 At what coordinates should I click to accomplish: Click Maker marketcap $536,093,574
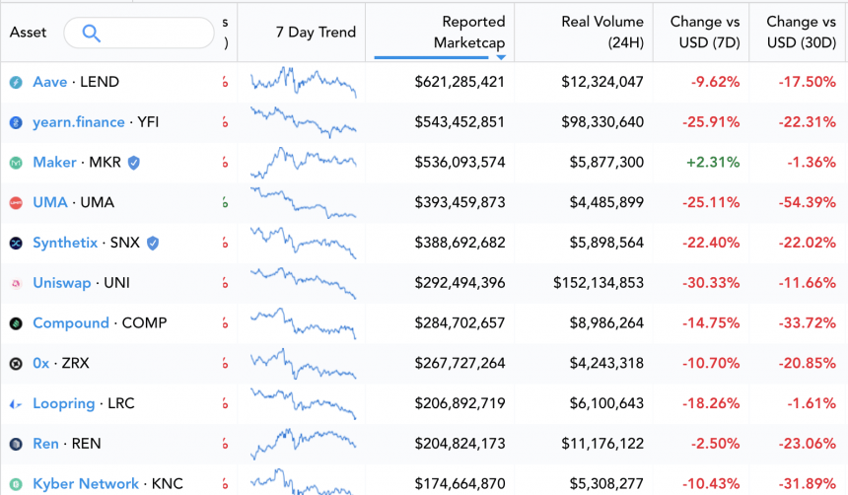[x=459, y=163]
